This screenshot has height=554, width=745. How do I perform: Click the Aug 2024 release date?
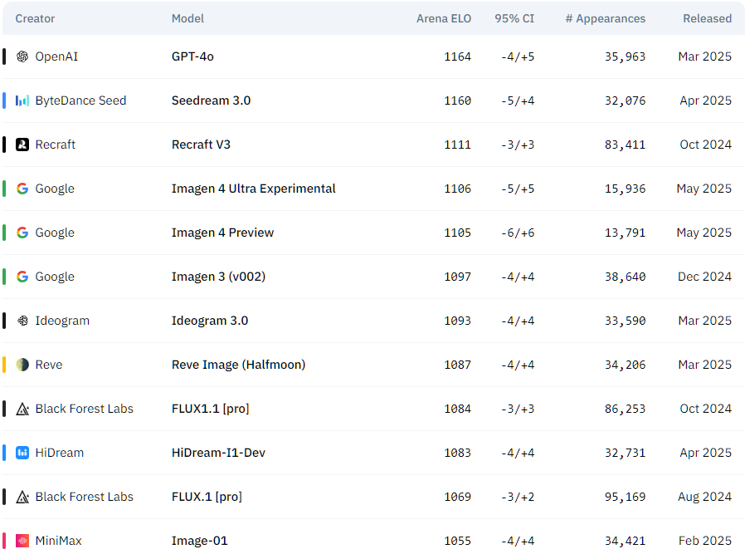coord(704,497)
